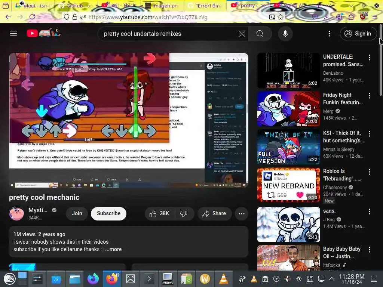Switch to 'Weird Al' browser tab
This screenshot has width=383, height=287.
[x=290, y=5]
